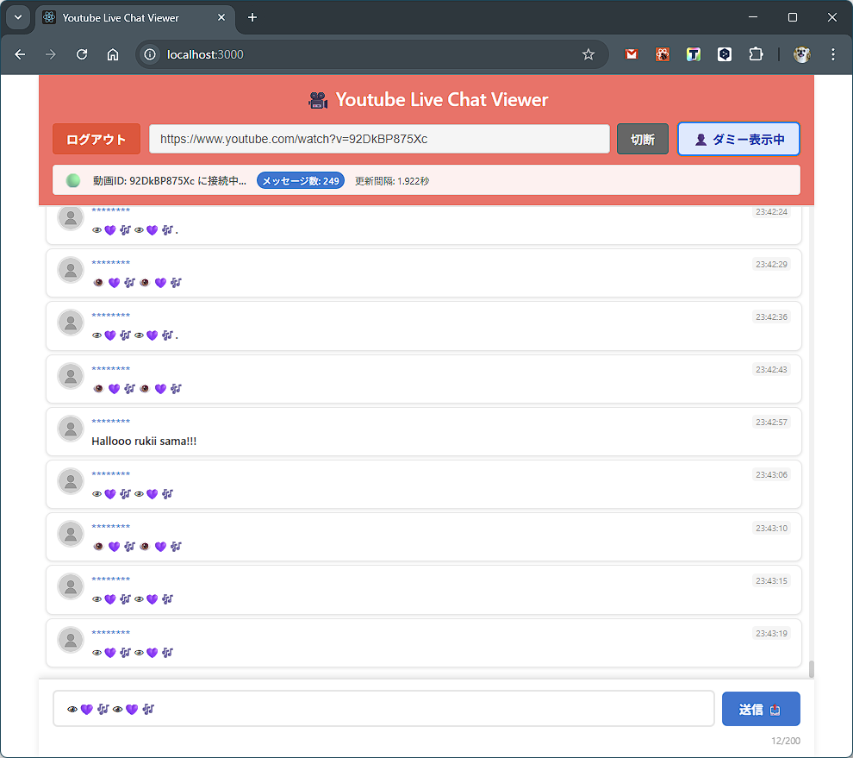
Task: Click the Youtube Live Chat Viewer heading
Action: [x=442, y=100]
